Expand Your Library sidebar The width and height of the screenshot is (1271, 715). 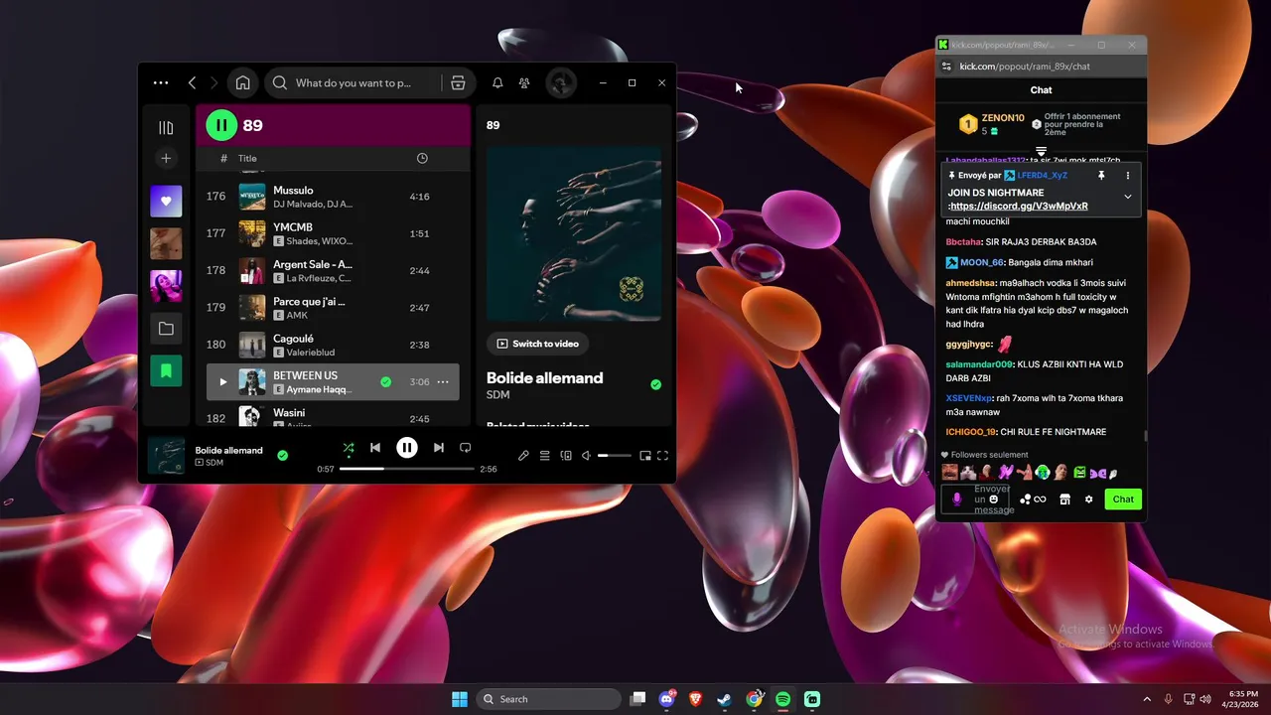coord(166,127)
